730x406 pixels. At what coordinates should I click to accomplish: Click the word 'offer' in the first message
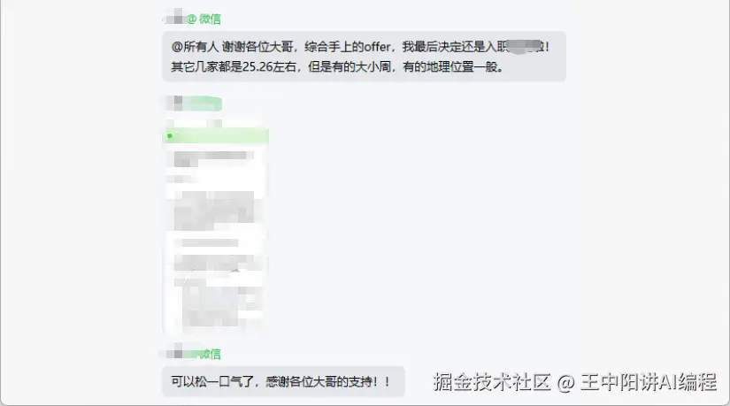(x=377, y=47)
